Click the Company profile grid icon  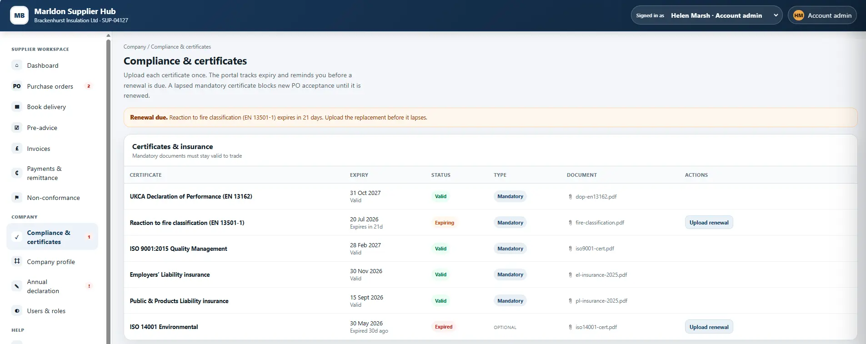[x=17, y=262]
